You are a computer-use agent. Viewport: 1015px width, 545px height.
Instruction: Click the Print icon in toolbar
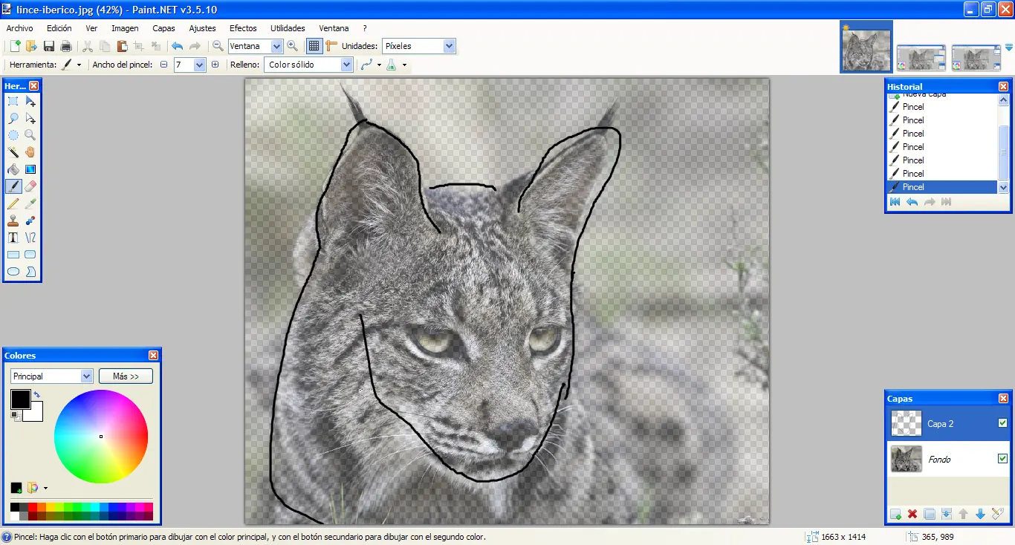pos(66,46)
